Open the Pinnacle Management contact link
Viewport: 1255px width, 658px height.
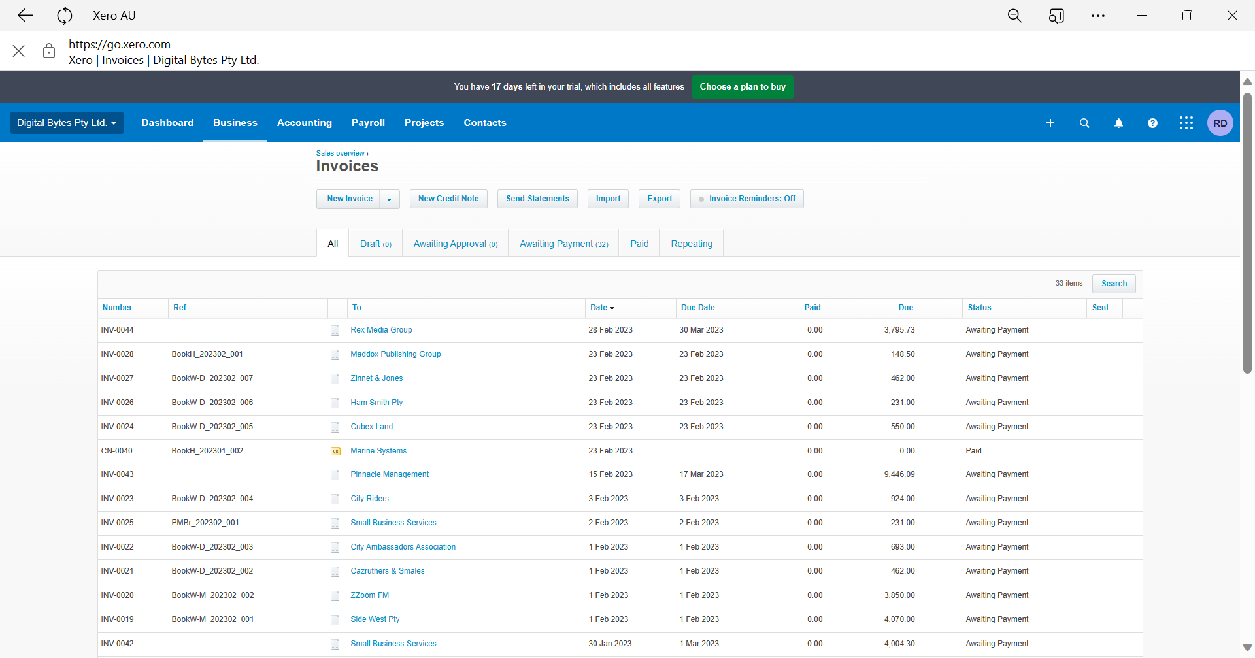coord(390,474)
